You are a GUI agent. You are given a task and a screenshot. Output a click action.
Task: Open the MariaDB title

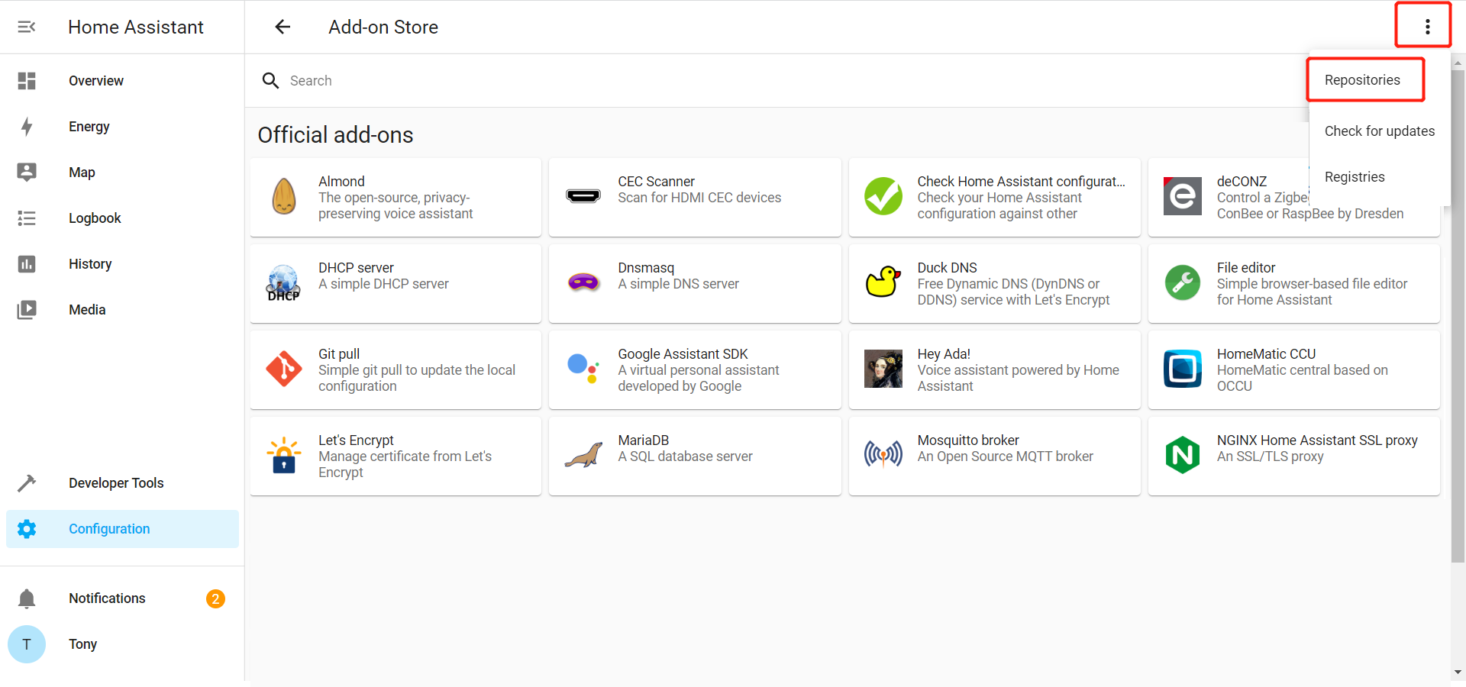coord(643,440)
